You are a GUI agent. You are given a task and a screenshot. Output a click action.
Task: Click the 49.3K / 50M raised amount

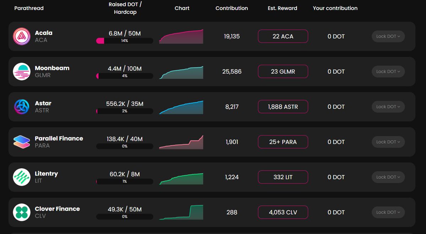click(125, 209)
